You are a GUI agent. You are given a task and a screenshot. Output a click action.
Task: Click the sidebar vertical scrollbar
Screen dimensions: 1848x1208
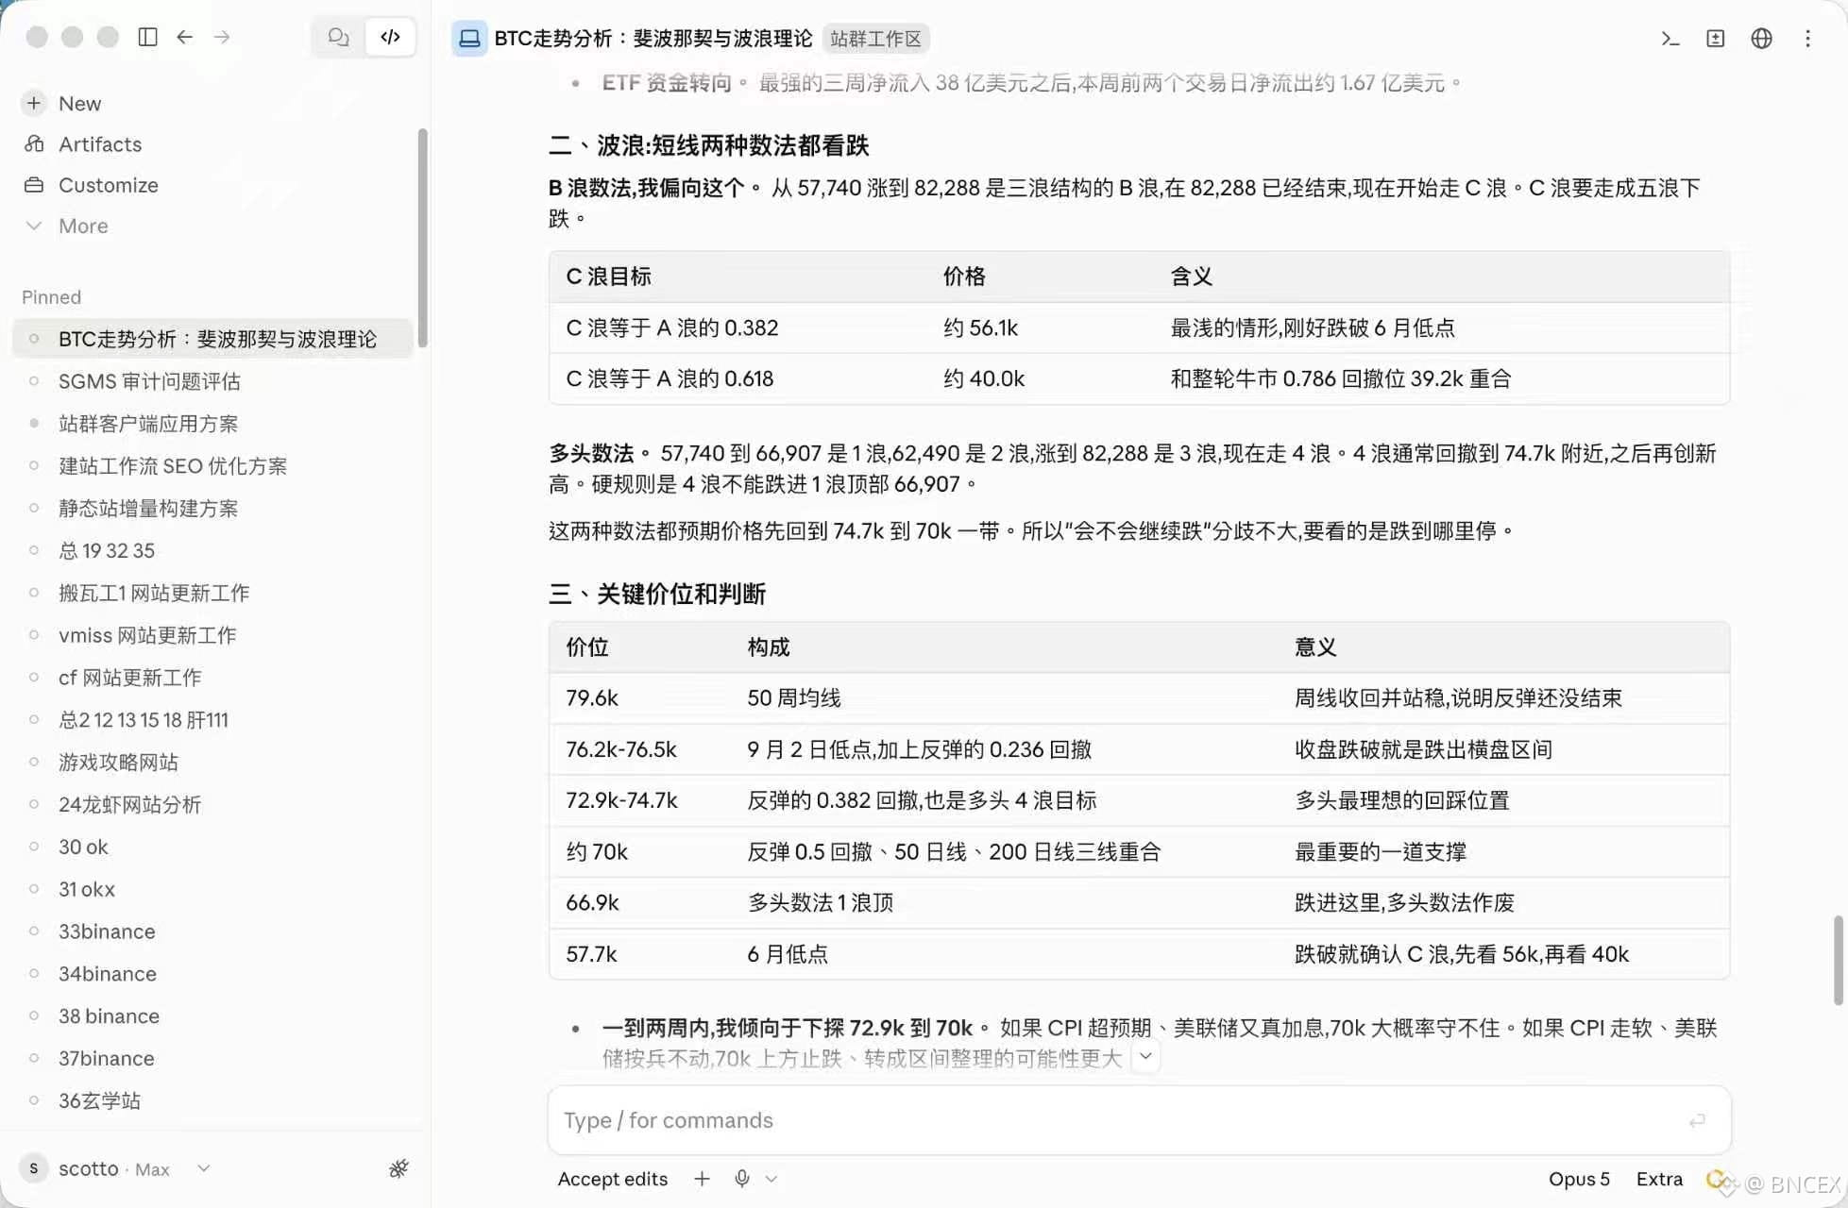[422, 238]
